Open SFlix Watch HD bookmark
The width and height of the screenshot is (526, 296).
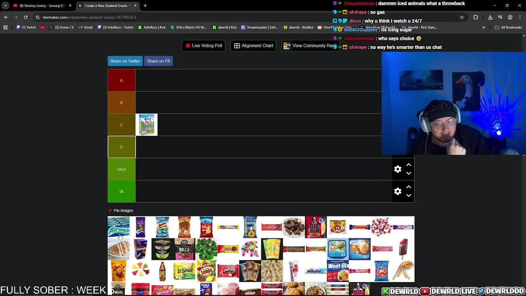coord(188,28)
